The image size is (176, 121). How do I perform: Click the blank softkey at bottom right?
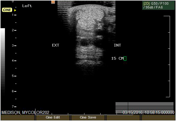point(158,118)
